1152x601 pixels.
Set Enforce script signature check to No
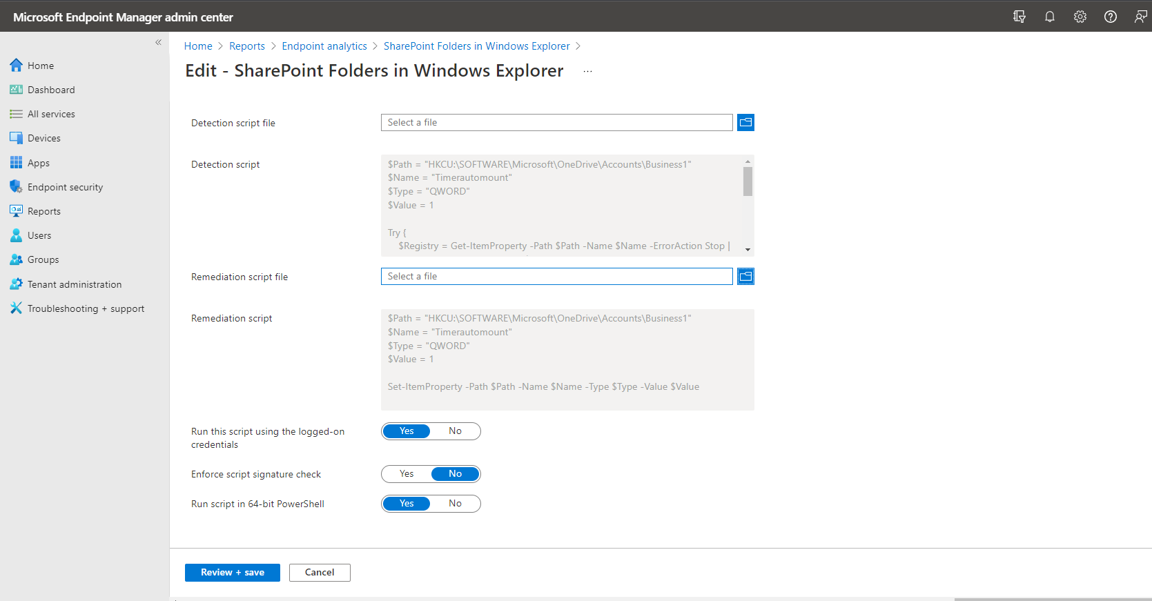455,474
